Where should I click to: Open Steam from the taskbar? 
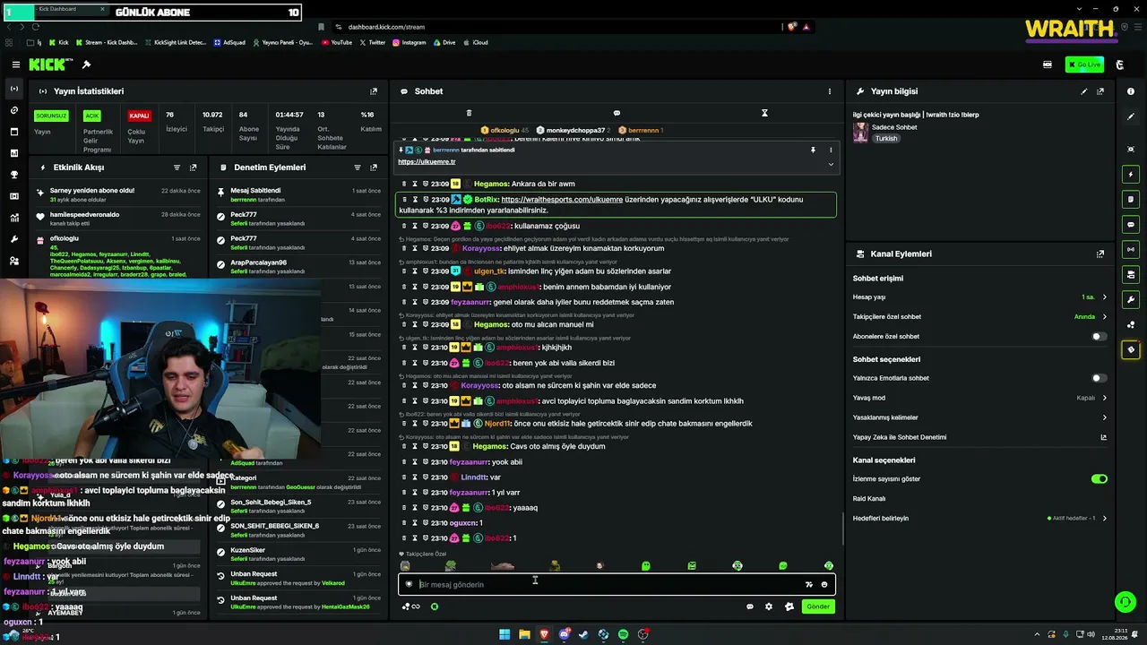point(584,635)
